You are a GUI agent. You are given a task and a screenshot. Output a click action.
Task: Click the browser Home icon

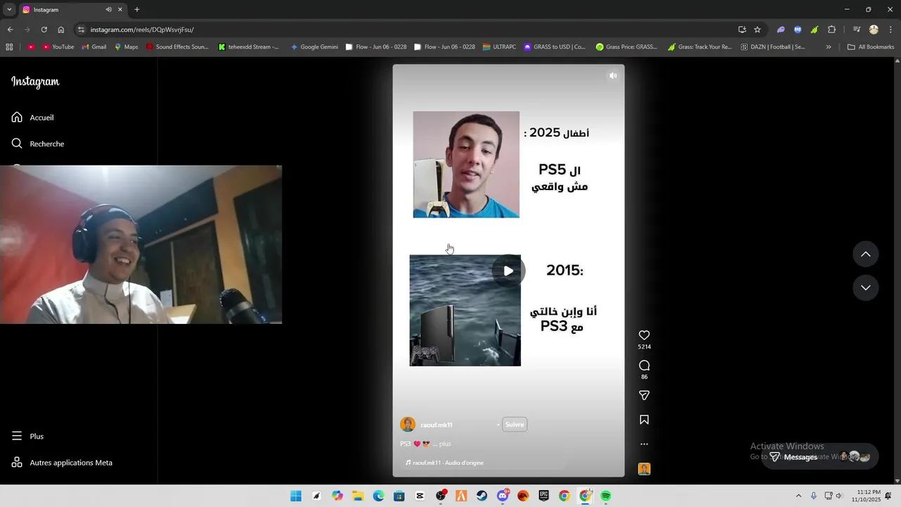(x=61, y=30)
